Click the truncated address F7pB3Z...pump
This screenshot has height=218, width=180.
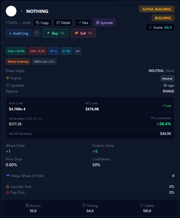(18, 22)
